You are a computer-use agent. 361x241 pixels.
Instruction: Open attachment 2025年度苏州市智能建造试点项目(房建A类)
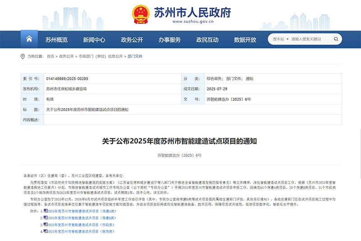pyautogui.click(x=82, y=211)
